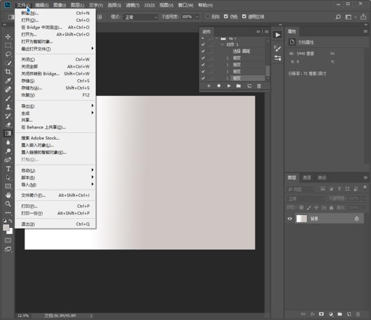Screen dimensions: 371x320
Task: Click the Hand tool icon
Action: 8,195
